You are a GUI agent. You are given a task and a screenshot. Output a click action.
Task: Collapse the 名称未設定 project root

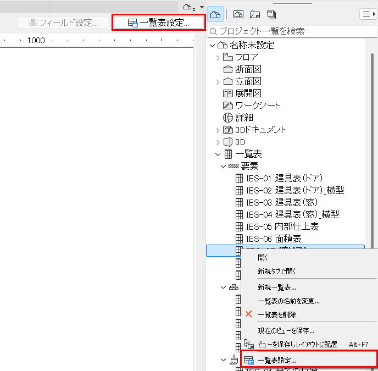pos(212,46)
